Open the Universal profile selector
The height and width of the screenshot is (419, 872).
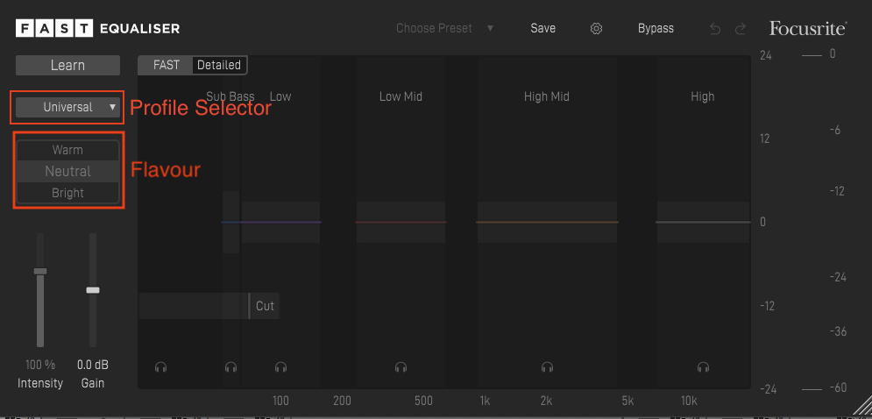67,108
